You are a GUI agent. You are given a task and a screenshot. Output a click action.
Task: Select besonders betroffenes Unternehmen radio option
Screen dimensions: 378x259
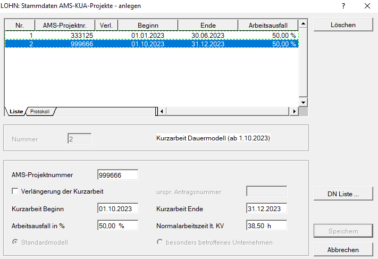coord(159,243)
